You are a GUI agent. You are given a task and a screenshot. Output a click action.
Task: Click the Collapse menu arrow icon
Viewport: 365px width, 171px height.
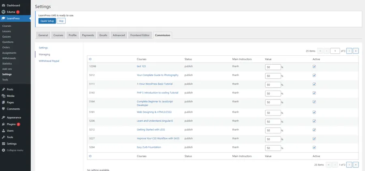(3, 150)
